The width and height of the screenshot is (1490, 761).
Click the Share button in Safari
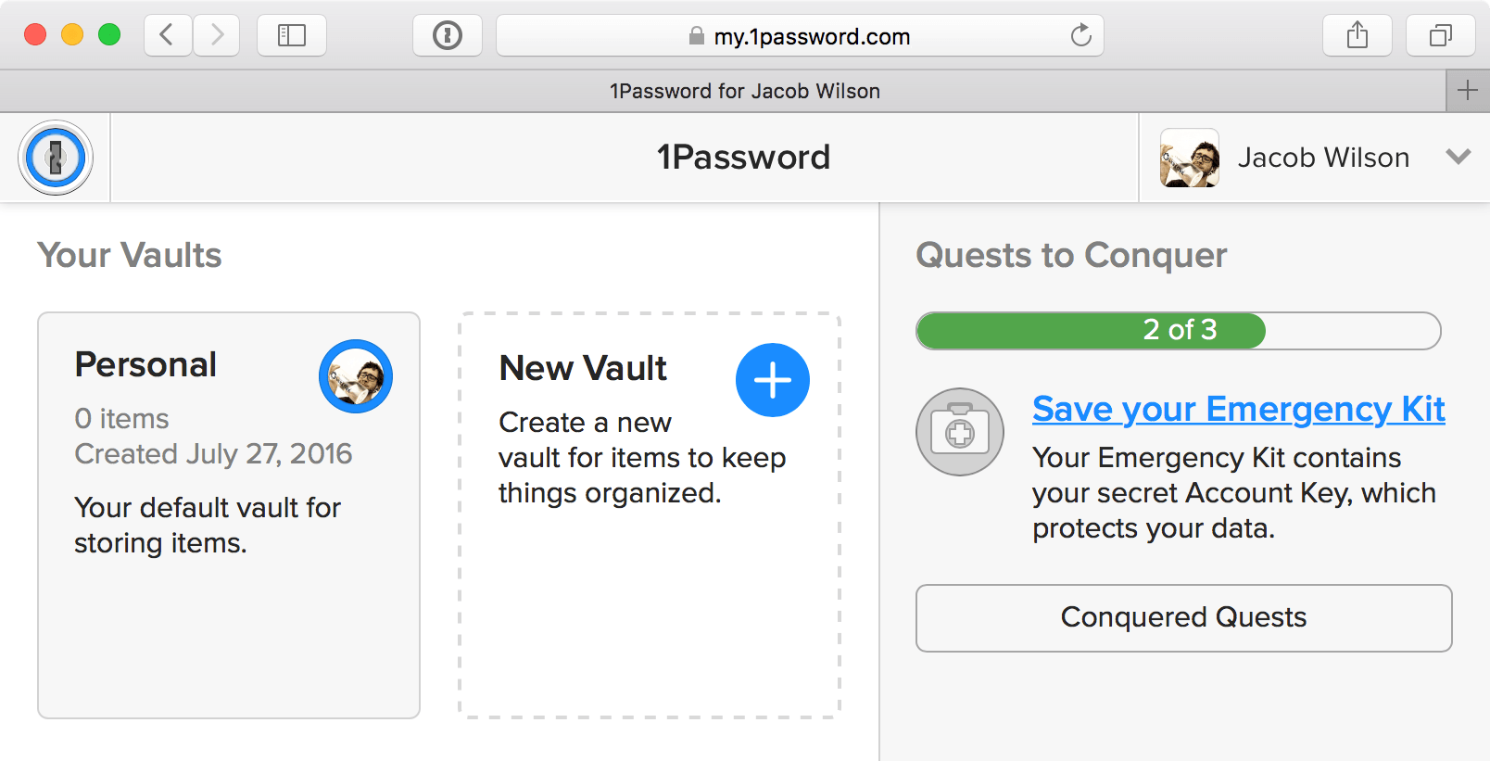pyautogui.click(x=1357, y=36)
